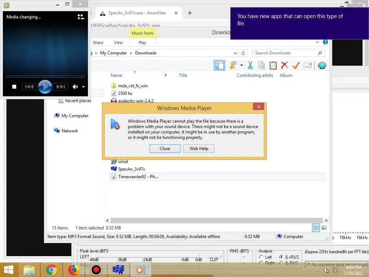Screen dimensions: 369x277
Task: Open the address bar history dropdown
Action: pyautogui.click(x=235, y=53)
